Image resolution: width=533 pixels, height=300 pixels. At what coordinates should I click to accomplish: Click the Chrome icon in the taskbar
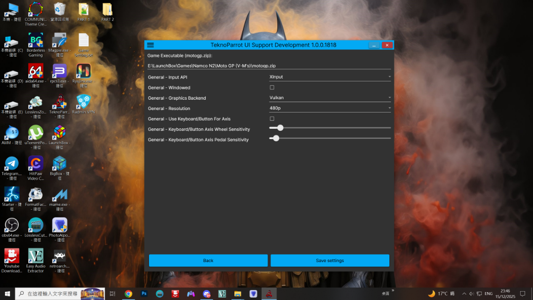(128, 294)
